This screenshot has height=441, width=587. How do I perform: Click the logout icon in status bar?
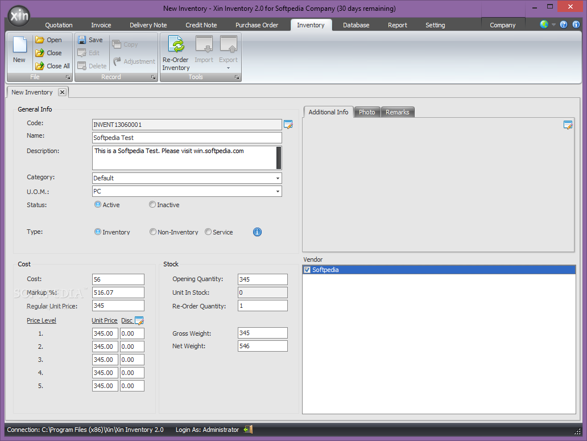coord(248,430)
